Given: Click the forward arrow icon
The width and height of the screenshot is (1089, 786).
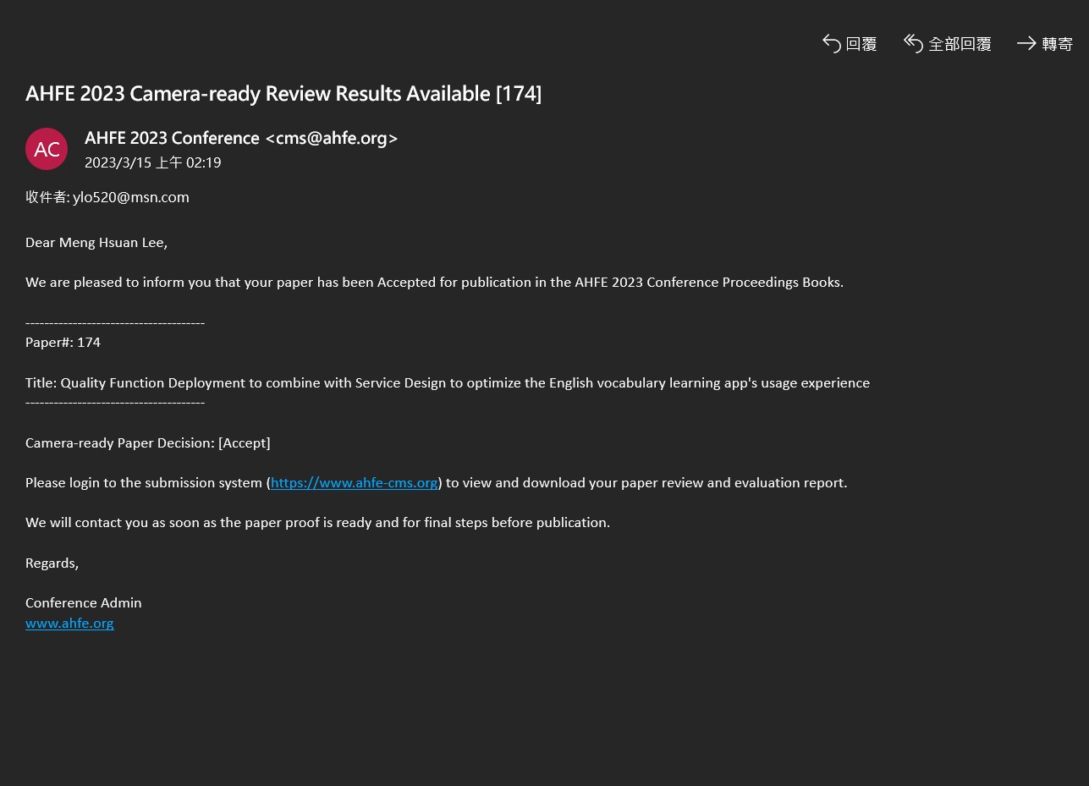Looking at the screenshot, I should coord(1026,43).
